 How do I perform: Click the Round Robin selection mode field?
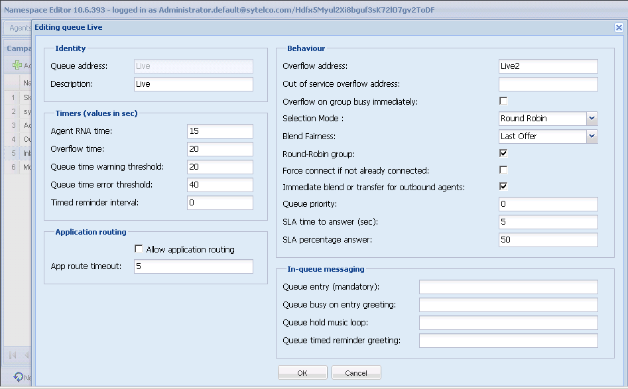click(x=542, y=119)
